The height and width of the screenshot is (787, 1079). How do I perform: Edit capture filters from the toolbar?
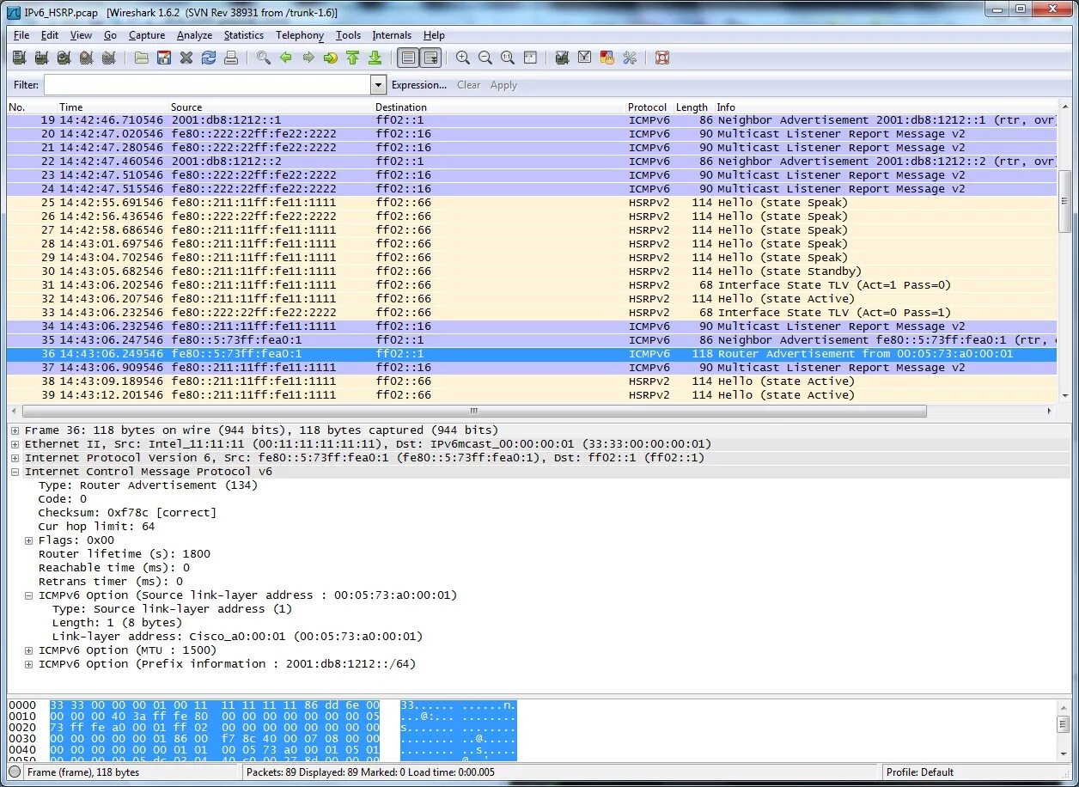563,58
